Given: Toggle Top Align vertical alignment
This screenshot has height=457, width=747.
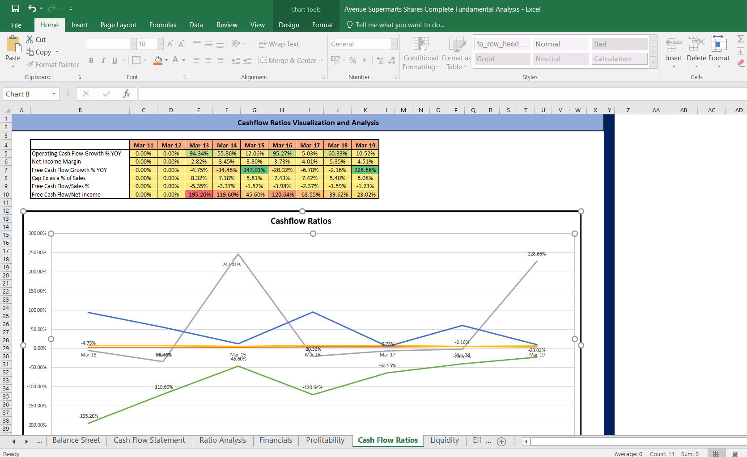Looking at the screenshot, I should (x=197, y=44).
